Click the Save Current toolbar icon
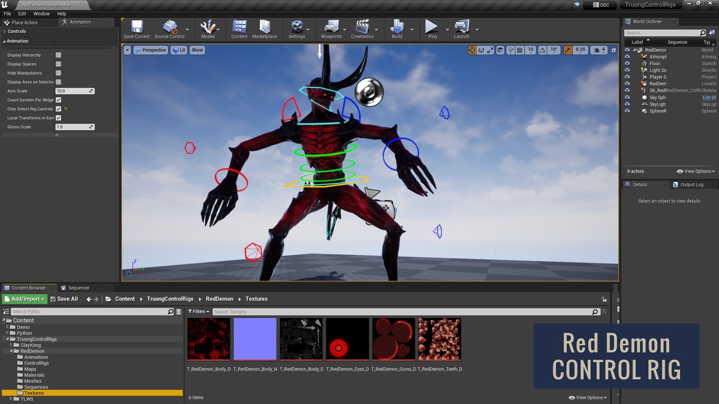The width and height of the screenshot is (719, 404). point(136,29)
